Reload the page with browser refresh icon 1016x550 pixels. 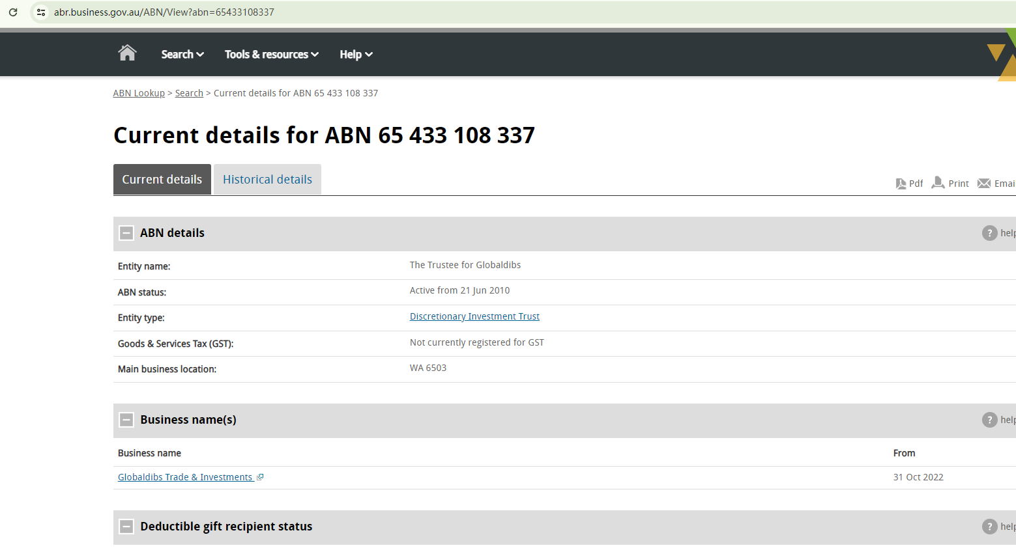click(13, 12)
